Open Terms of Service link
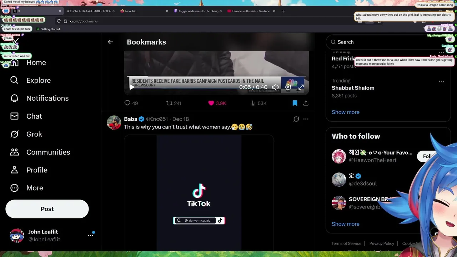This screenshot has height=257, width=457. 346,243
